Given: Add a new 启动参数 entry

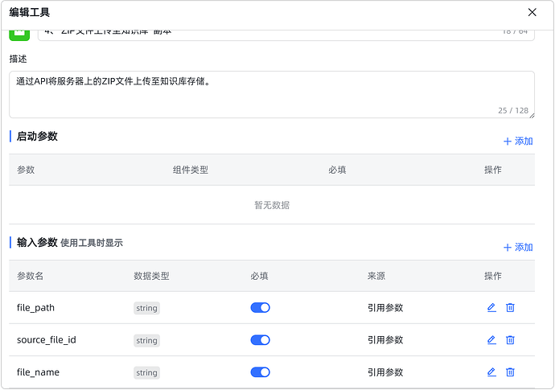Looking at the screenshot, I should coord(518,142).
